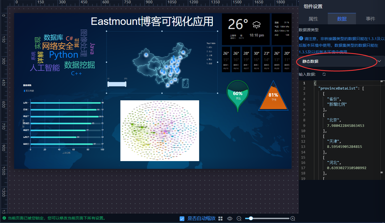The height and width of the screenshot is (223, 385).
Task: Click 人工智能 in the word cloud
Action: pyautogui.click(x=45, y=68)
